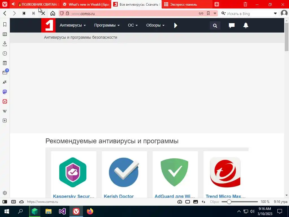
Task: Expand the Программы menu
Action: click(x=107, y=25)
